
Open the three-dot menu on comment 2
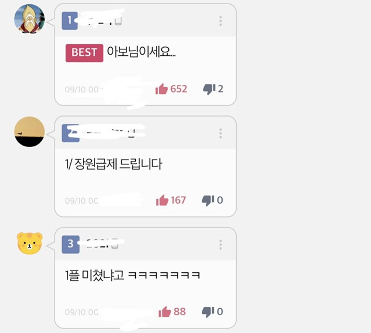pos(221,133)
